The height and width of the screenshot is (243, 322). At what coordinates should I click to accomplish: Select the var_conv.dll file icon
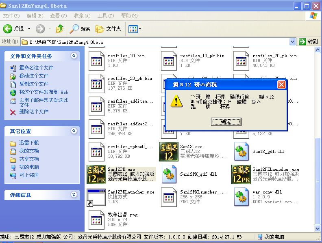(241, 197)
